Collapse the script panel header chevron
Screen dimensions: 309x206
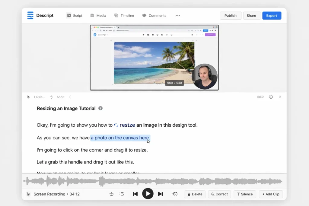point(70,97)
